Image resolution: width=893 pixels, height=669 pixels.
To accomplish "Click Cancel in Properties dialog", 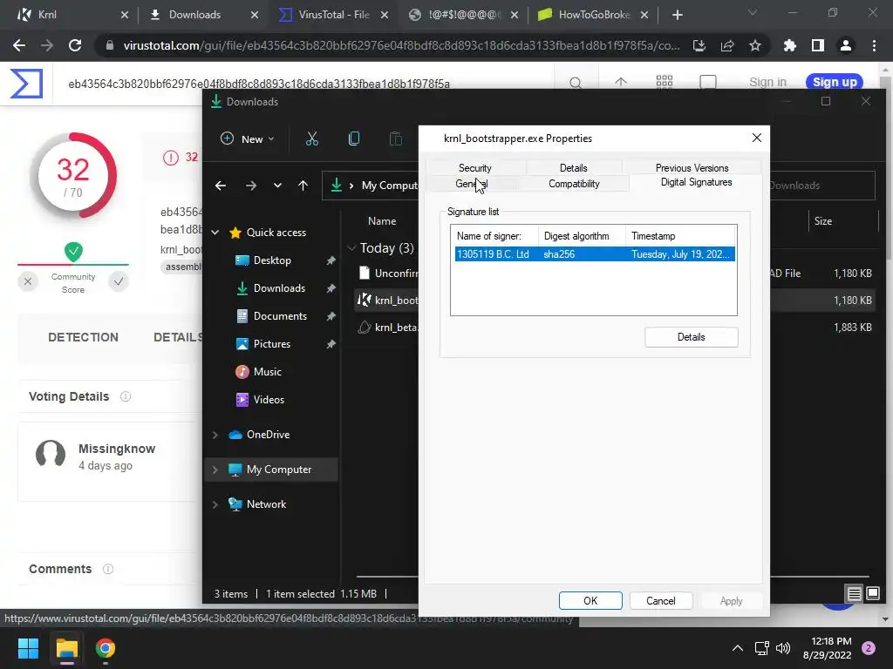I will (661, 601).
